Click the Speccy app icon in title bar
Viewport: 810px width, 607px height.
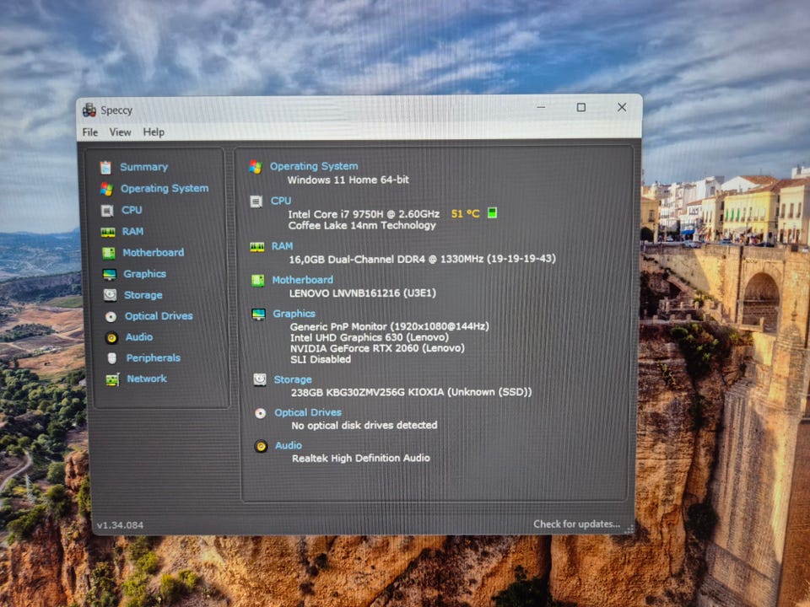[89, 110]
